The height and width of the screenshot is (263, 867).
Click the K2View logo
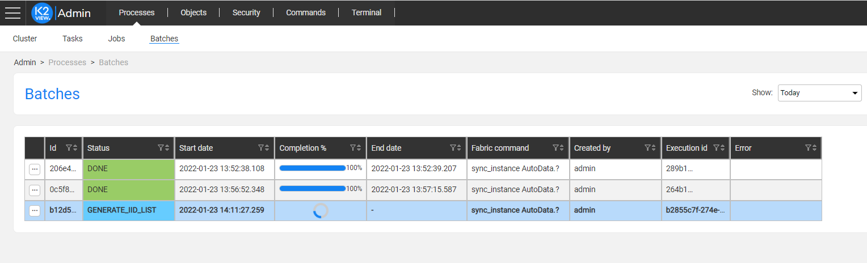click(x=42, y=12)
